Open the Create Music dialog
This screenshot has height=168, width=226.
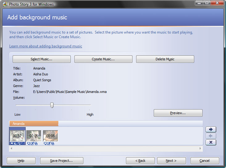click(103, 59)
